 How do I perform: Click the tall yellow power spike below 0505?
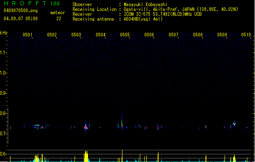point(122,156)
